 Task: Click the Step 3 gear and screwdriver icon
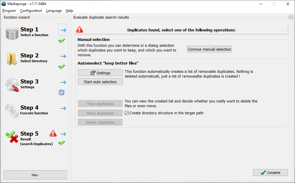(12, 85)
